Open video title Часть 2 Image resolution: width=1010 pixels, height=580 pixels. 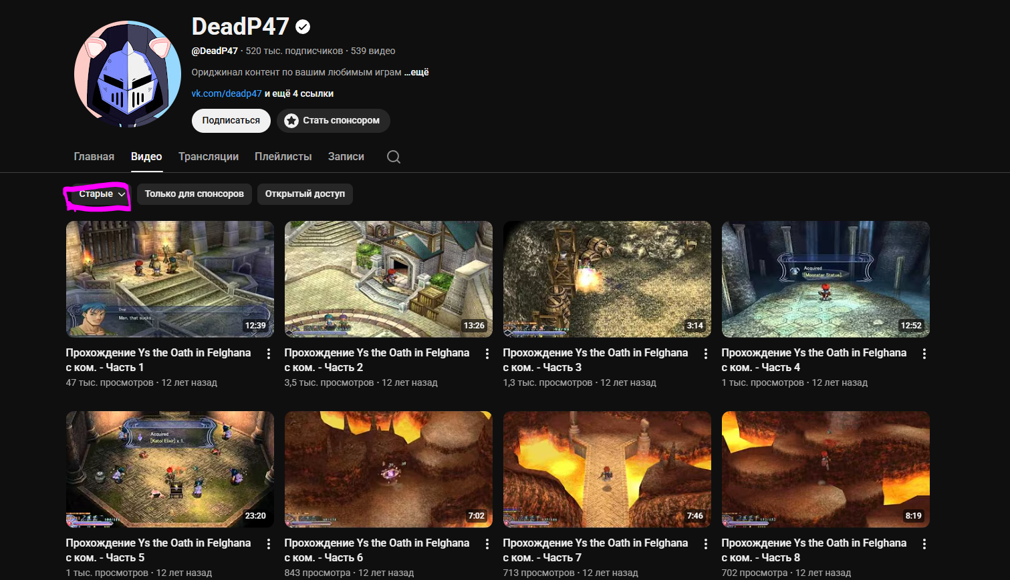[x=377, y=360]
